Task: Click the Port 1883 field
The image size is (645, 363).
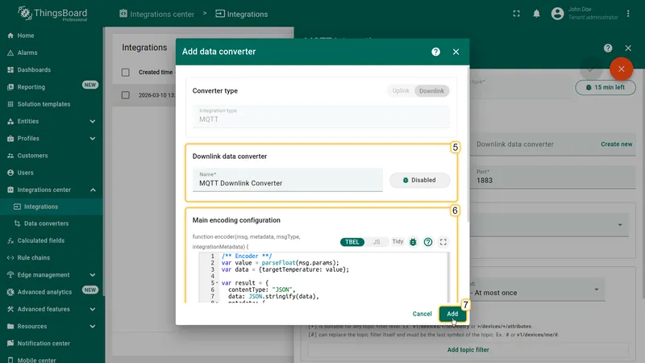Action: [x=553, y=177]
